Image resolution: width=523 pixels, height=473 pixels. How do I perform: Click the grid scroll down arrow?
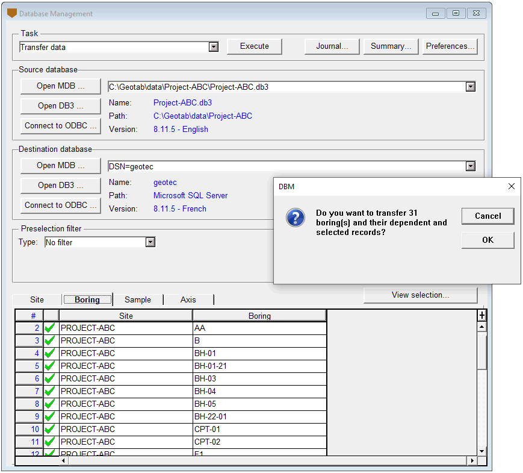coord(481,451)
